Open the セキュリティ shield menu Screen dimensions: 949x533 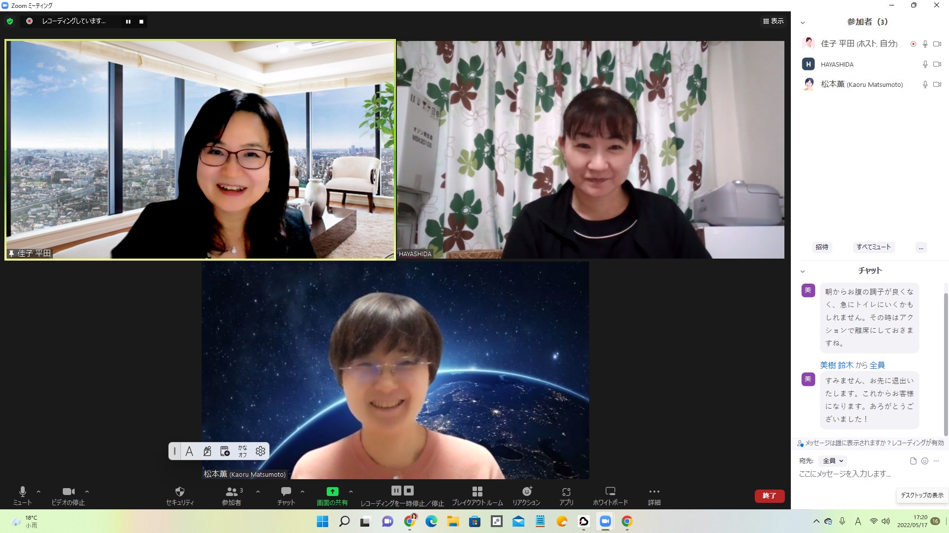tap(180, 495)
